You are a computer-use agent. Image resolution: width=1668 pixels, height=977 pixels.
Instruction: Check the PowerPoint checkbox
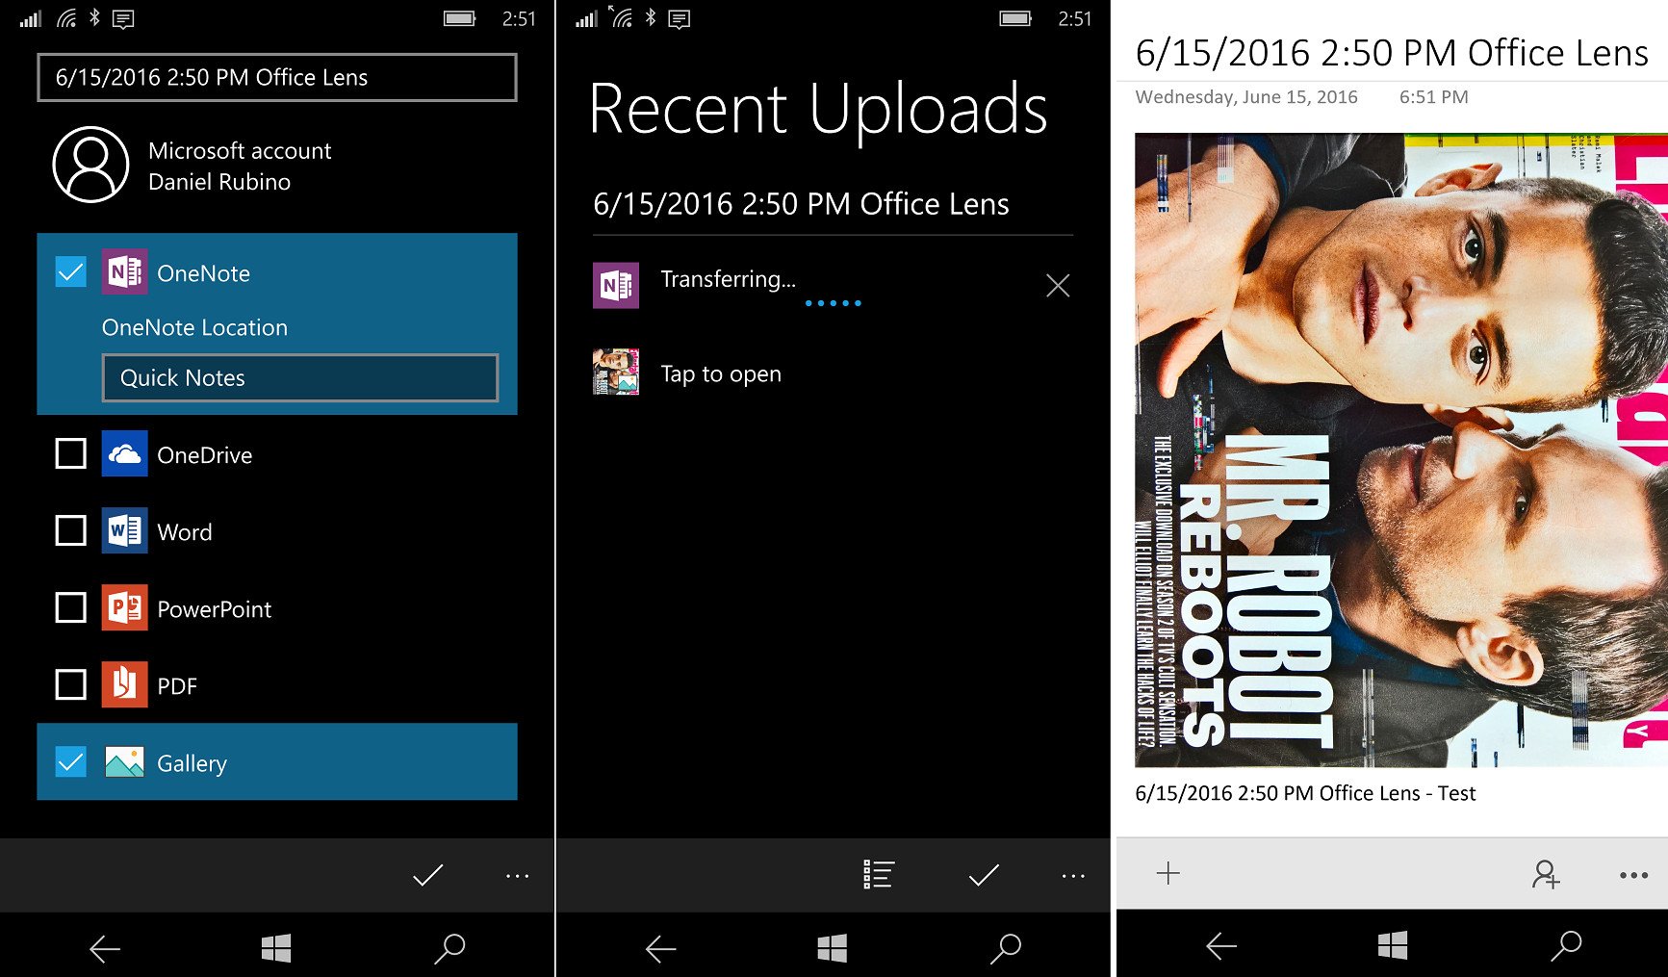(x=71, y=607)
